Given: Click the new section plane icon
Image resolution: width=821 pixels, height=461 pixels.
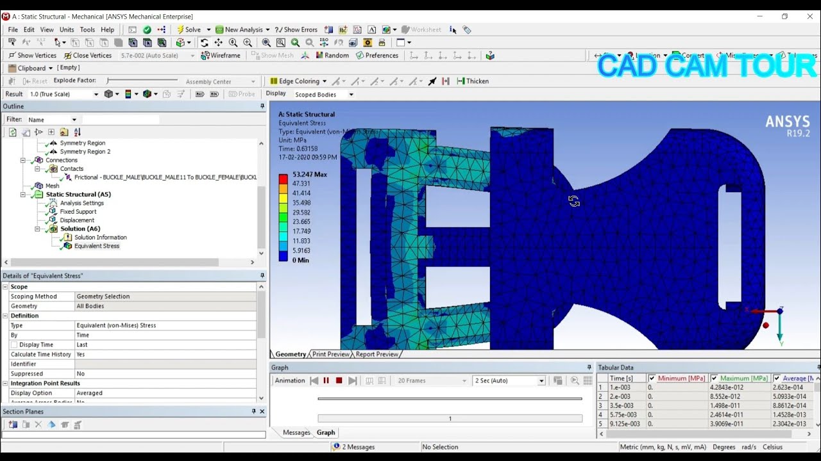Looking at the screenshot, I should 13,425.
